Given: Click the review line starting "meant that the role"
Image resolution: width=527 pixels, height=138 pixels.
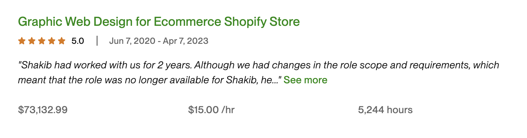Looking at the screenshot, I should 149,80.
